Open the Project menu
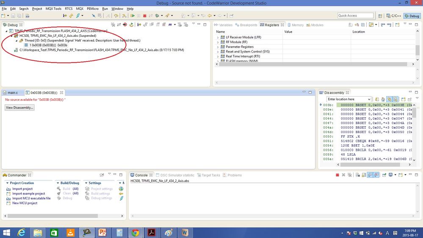Screen dimensions: 423x238 click(x=37, y=8)
